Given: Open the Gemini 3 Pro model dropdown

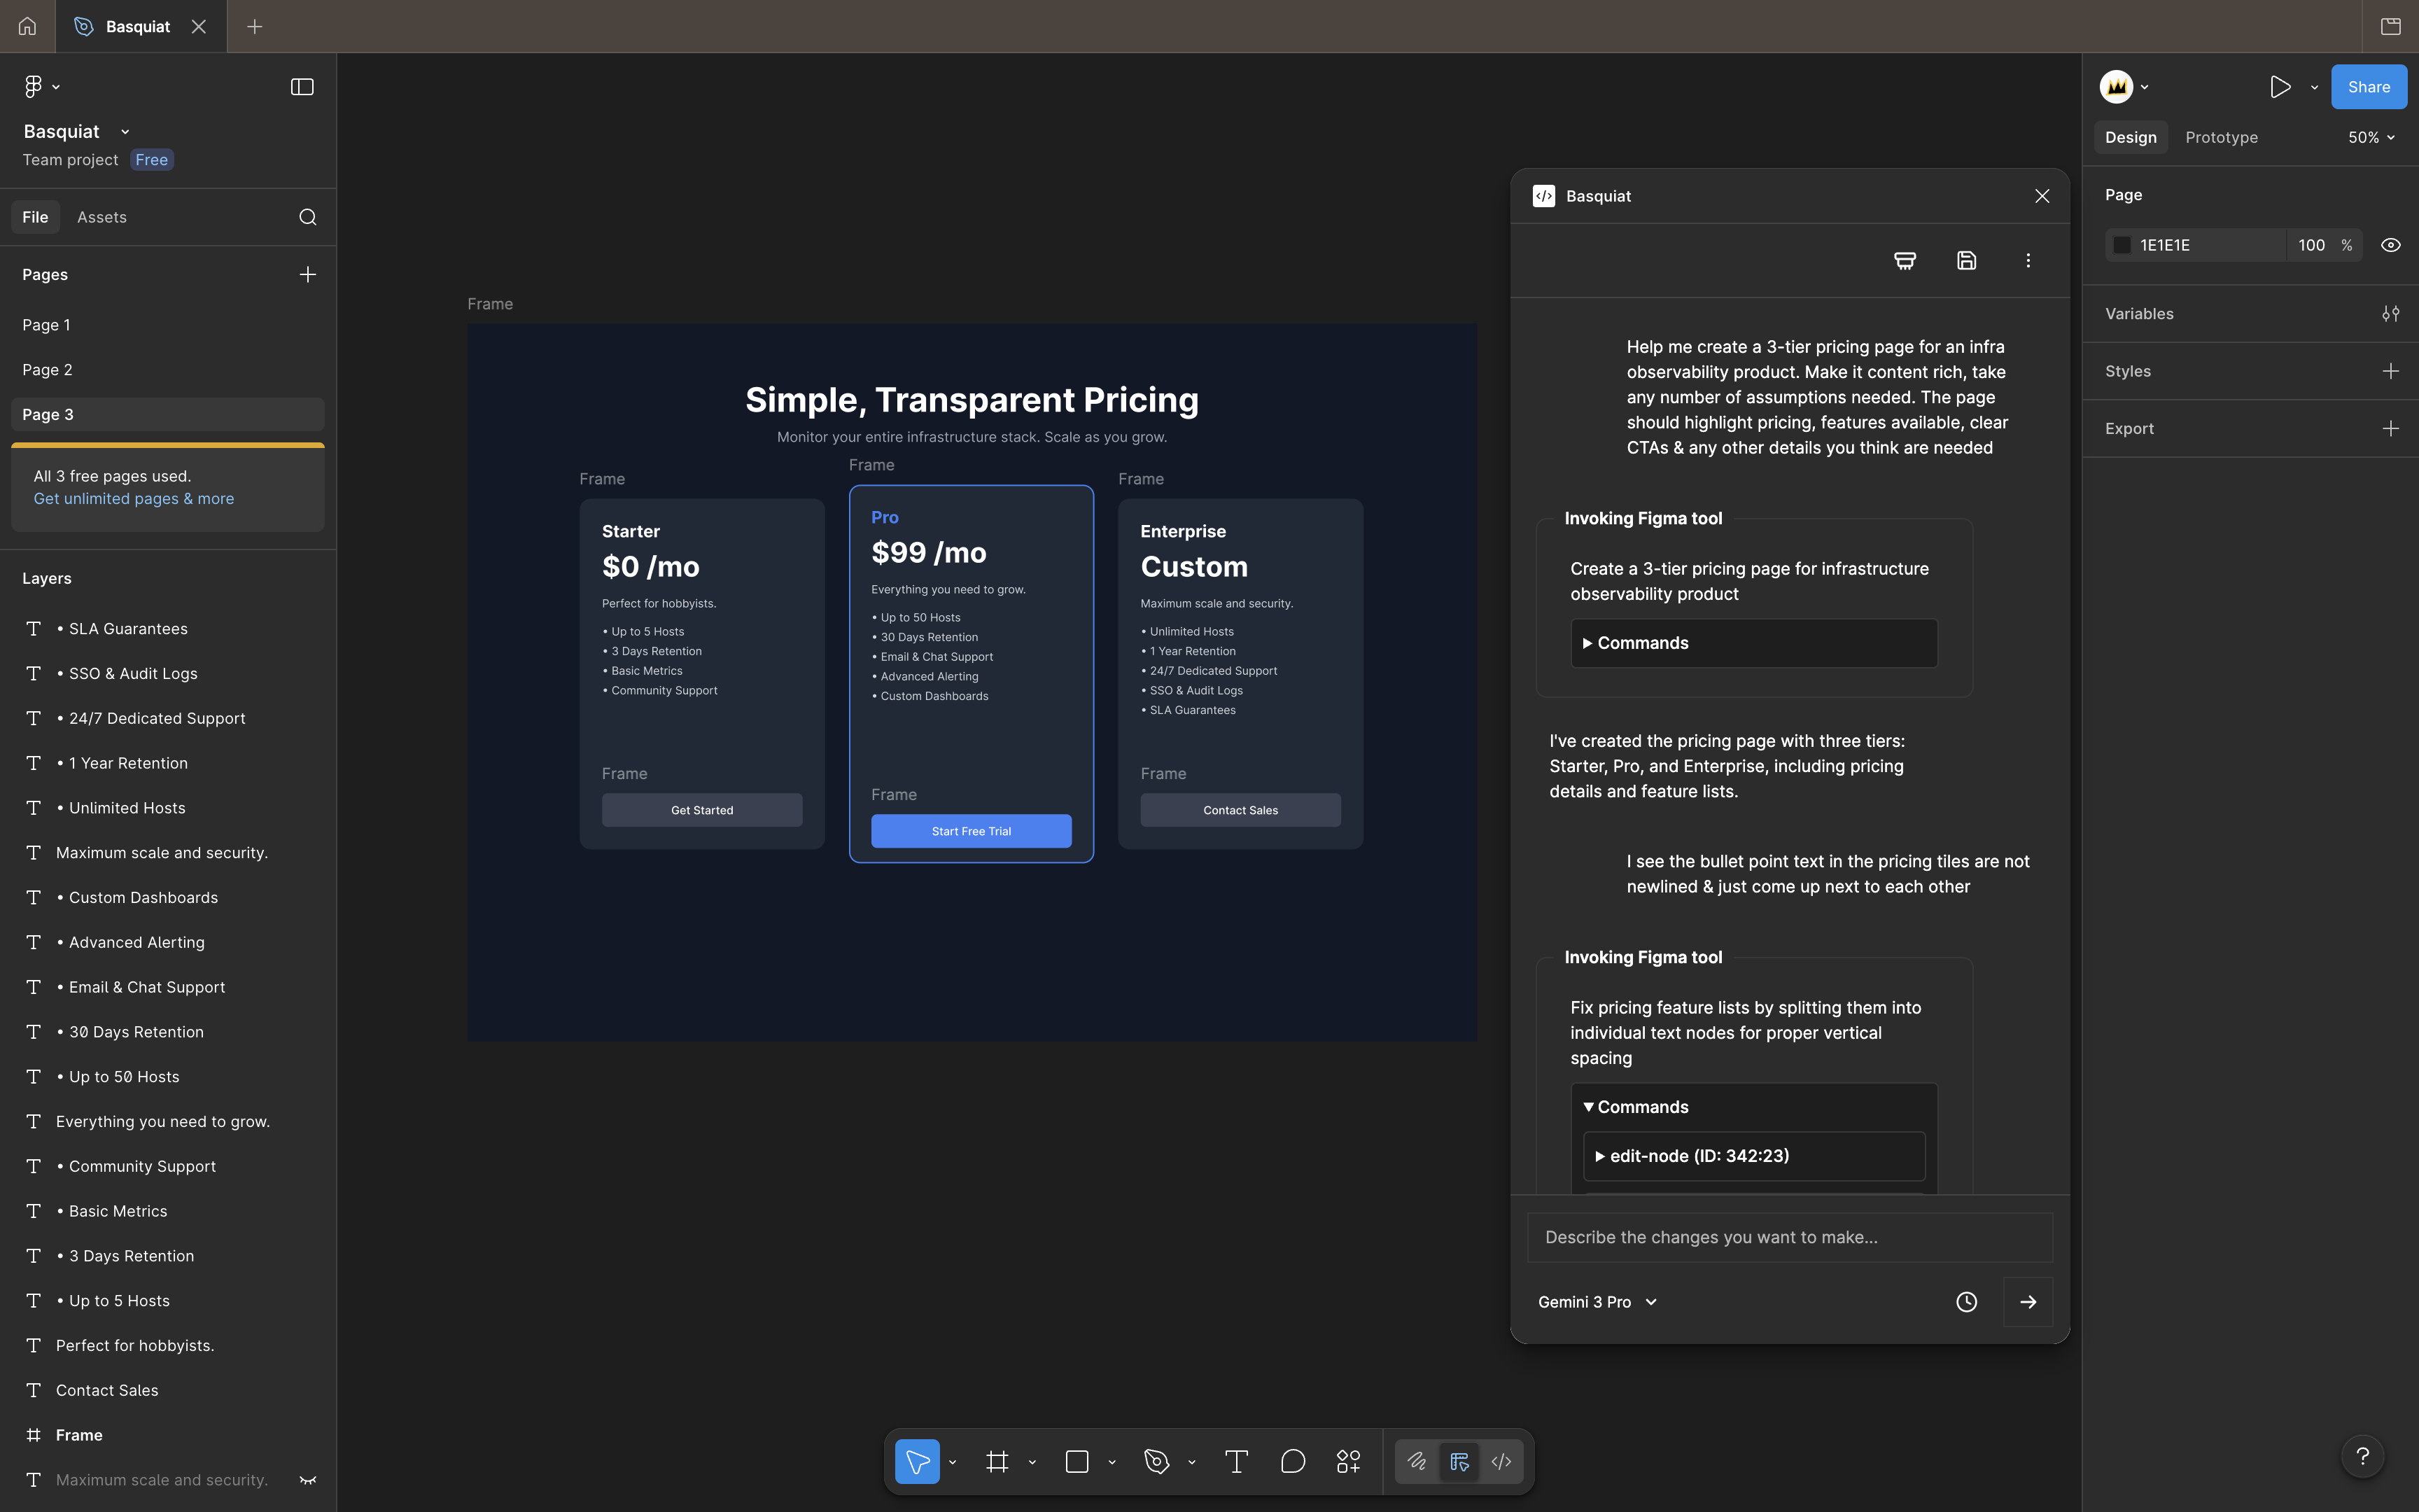Looking at the screenshot, I should [1597, 1301].
